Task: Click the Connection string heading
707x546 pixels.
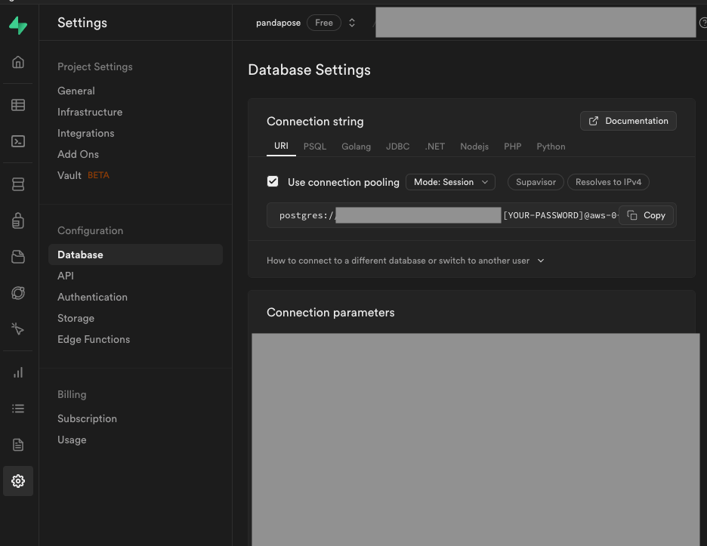Action: pos(315,122)
